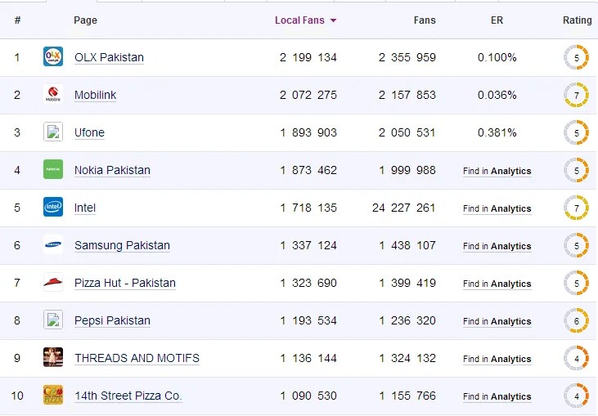Image resolution: width=598 pixels, height=416 pixels.
Task: Click the Ufone broken image icon
Action: point(53,132)
